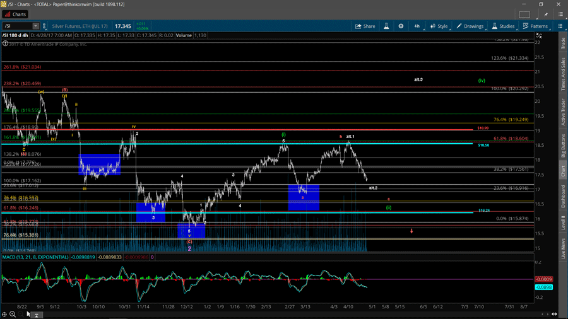Image resolution: width=568 pixels, height=319 pixels.
Task: Open the Drawings menu
Action: pos(470,26)
